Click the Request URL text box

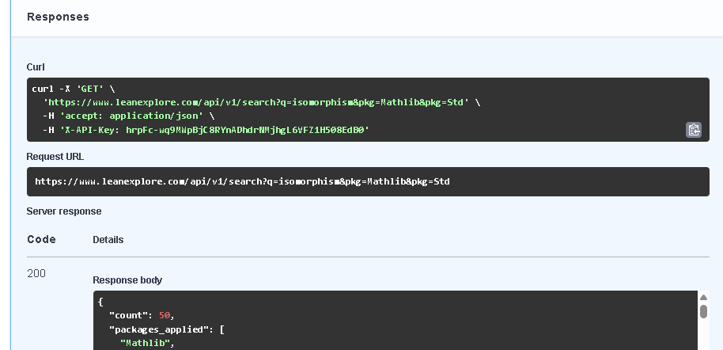(x=368, y=181)
